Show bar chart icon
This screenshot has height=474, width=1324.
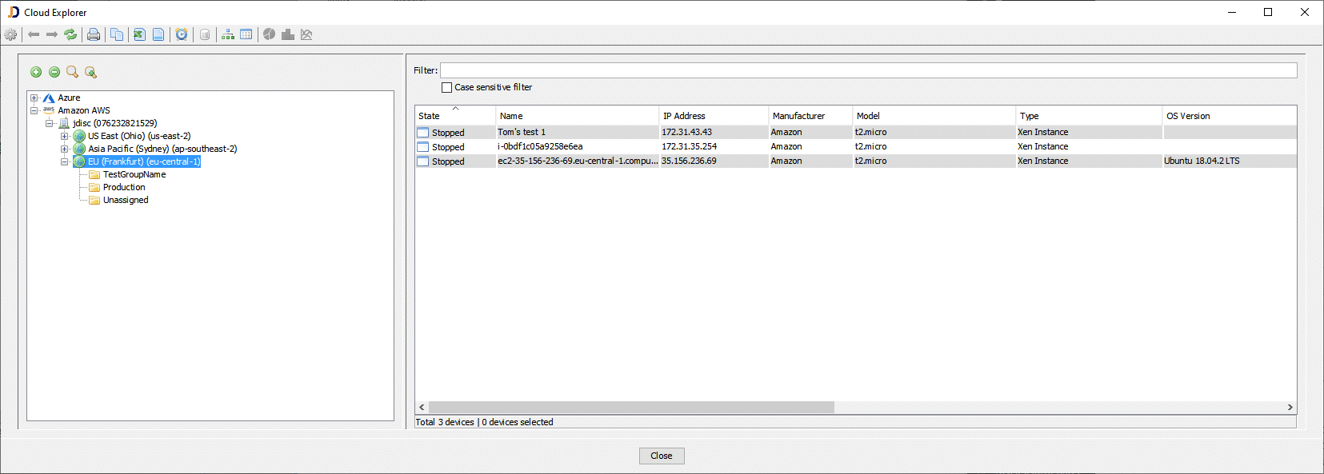288,34
